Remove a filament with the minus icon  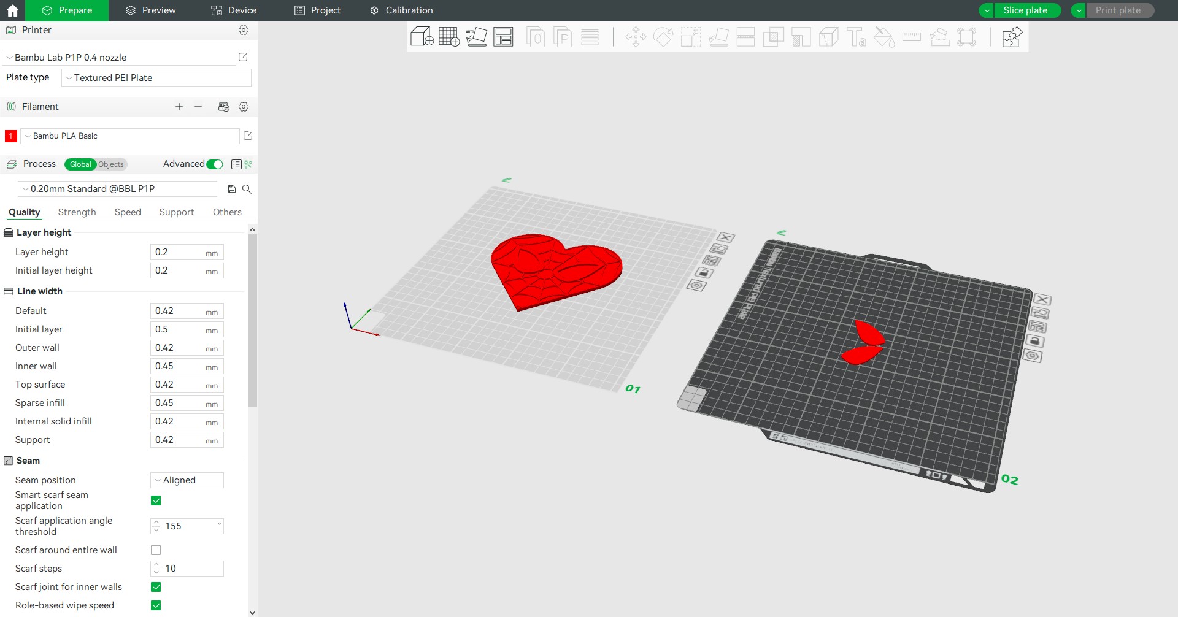point(198,107)
